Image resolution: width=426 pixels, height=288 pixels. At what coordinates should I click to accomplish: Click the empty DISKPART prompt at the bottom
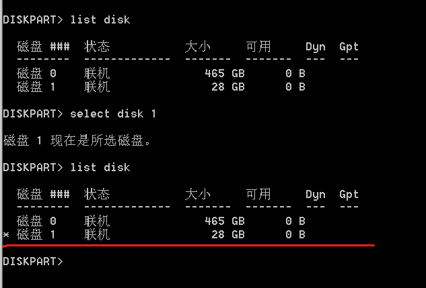pyautogui.click(x=33, y=261)
